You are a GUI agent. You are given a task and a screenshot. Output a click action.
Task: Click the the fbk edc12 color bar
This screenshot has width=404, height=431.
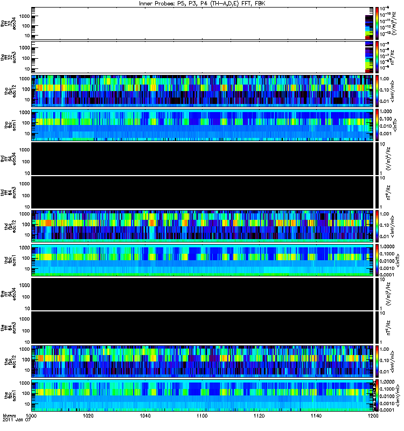pyautogui.click(x=377, y=362)
